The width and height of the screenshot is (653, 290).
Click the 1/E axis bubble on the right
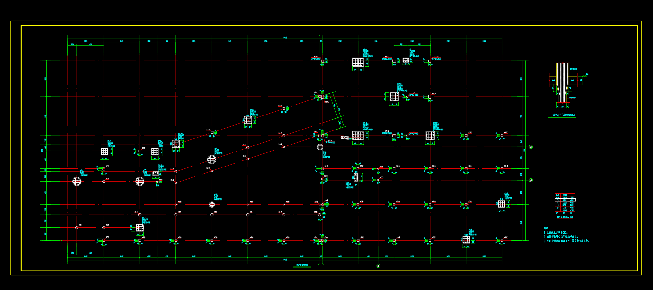[x=531, y=180]
